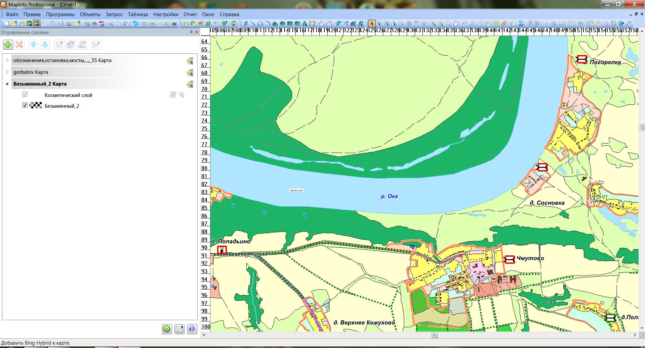Viewport: 645px width, 348px height.
Task: Toggle Cosmetic layer editable pencil icon
Action: pos(173,95)
